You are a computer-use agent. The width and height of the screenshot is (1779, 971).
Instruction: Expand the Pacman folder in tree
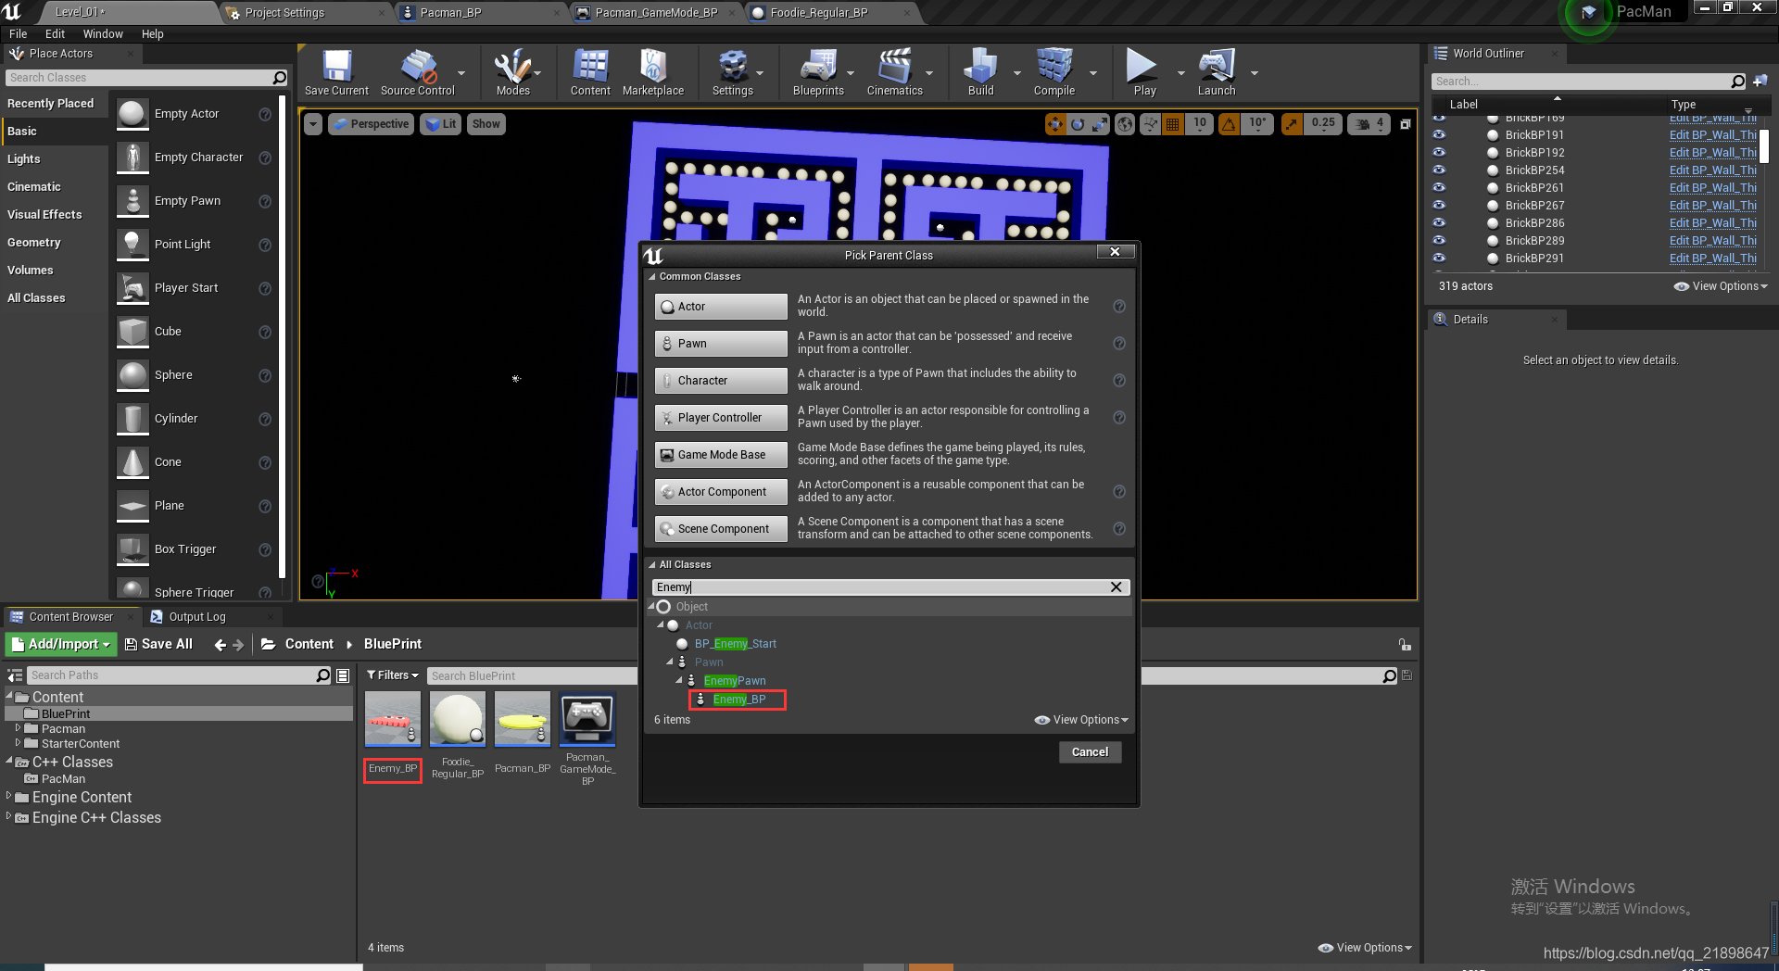(x=18, y=728)
